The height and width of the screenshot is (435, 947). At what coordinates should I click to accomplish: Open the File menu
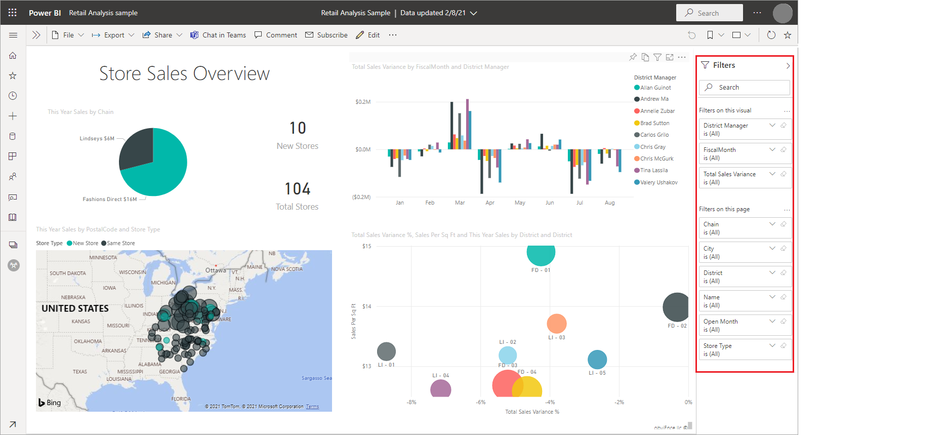[x=68, y=35]
